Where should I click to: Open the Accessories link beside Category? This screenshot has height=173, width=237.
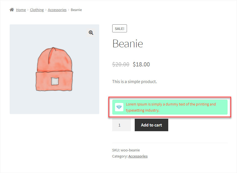coord(138,156)
